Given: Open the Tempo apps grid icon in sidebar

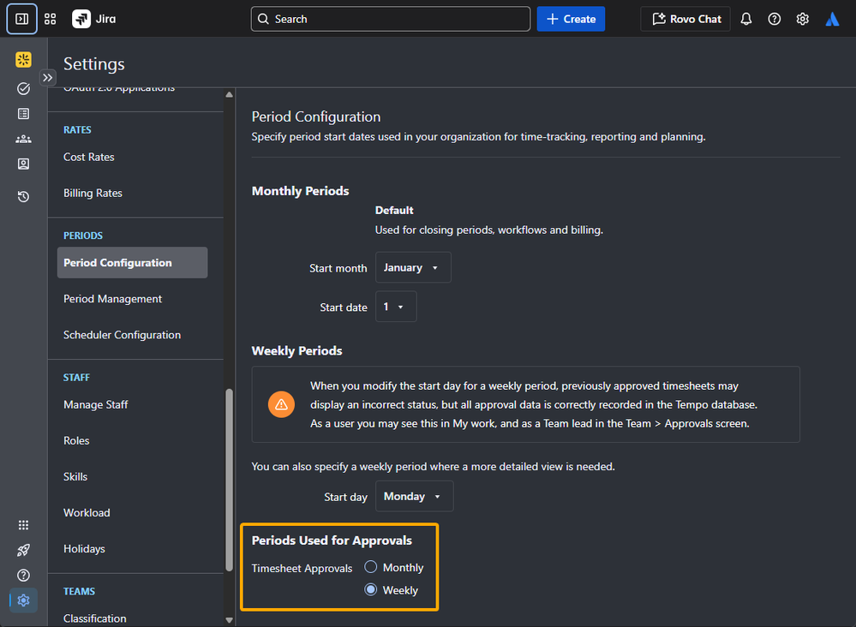Looking at the screenshot, I should point(23,525).
